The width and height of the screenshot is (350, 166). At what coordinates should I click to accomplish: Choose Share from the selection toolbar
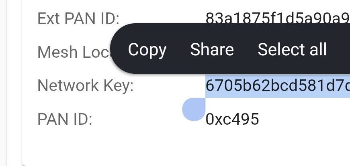point(212,49)
